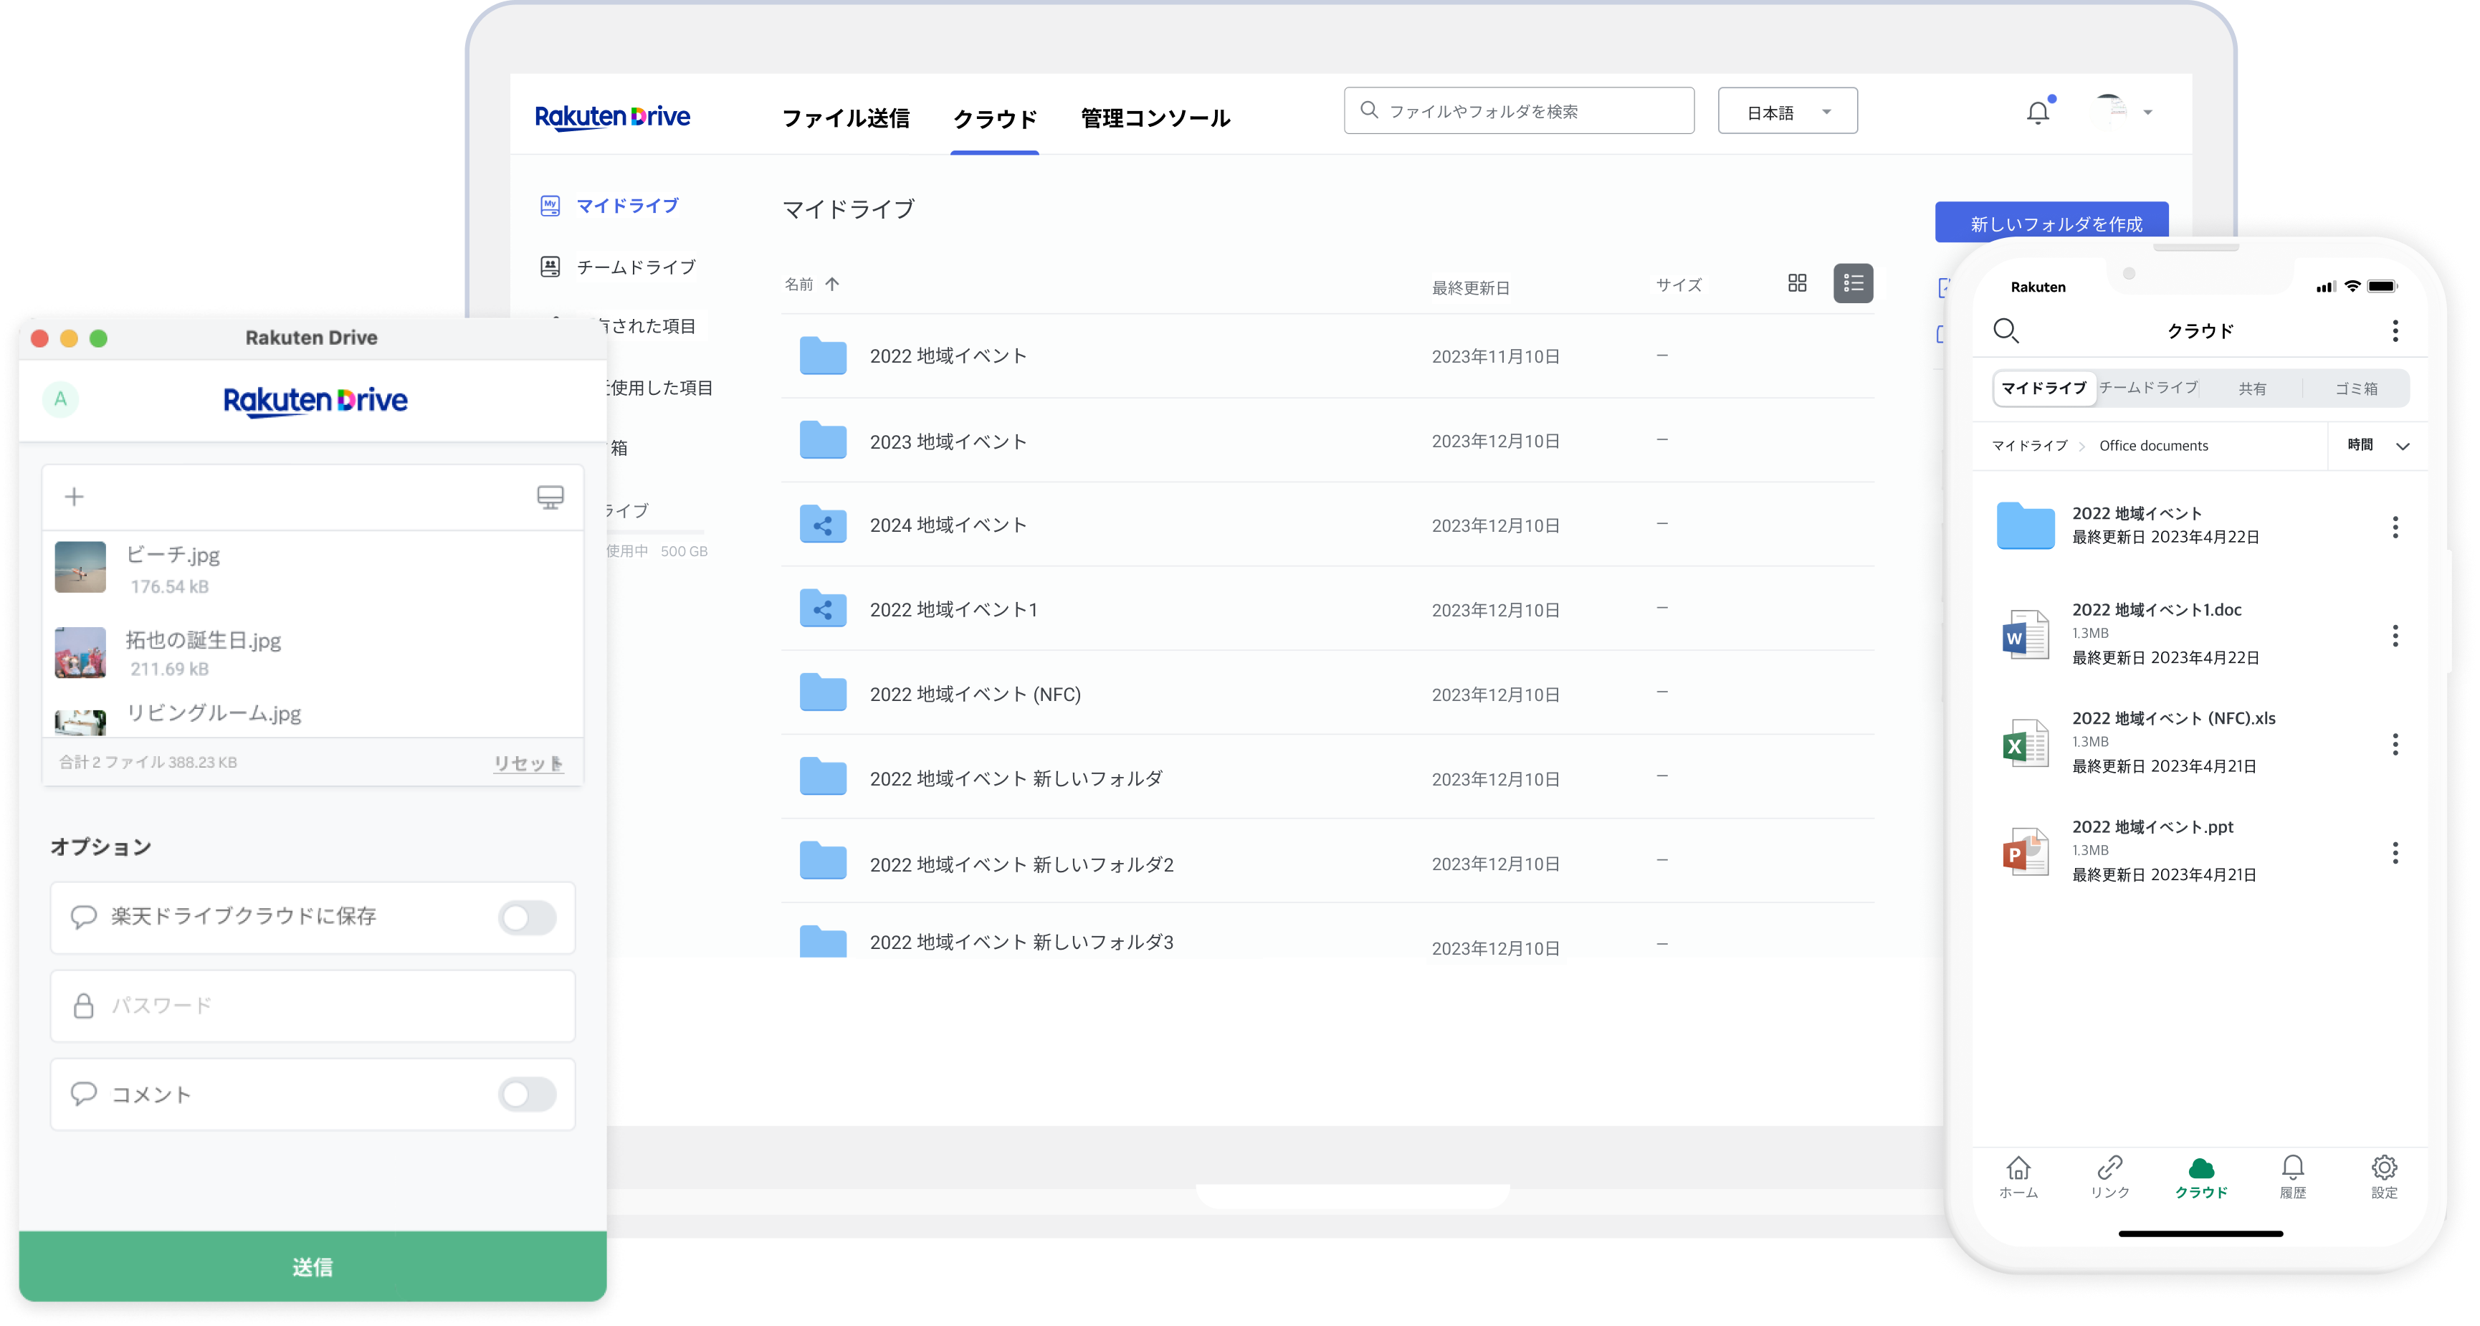Enable 楽天ドライブクラウドに保存 toggle
The width and height of the screenshot is (2480, 1326).
click(527, 917)
